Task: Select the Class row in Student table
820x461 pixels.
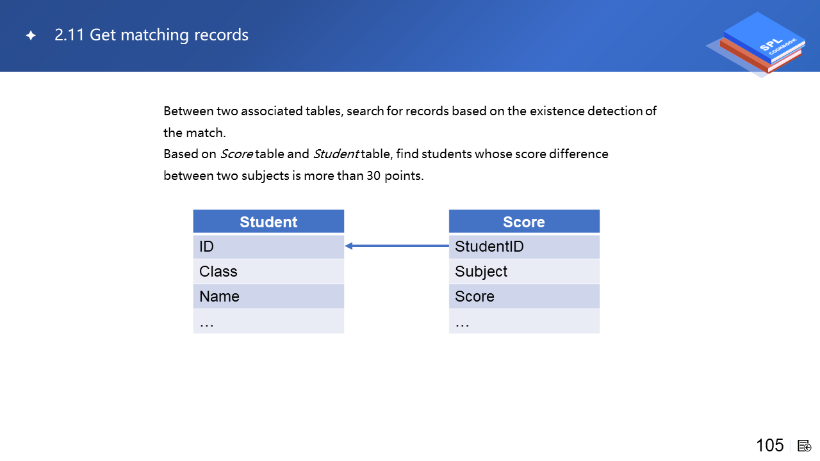Action: coord(268,271)
